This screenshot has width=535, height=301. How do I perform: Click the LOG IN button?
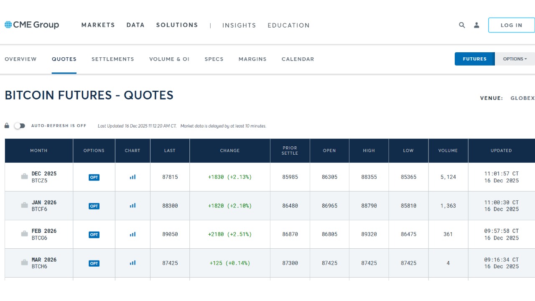pos(511,25)
